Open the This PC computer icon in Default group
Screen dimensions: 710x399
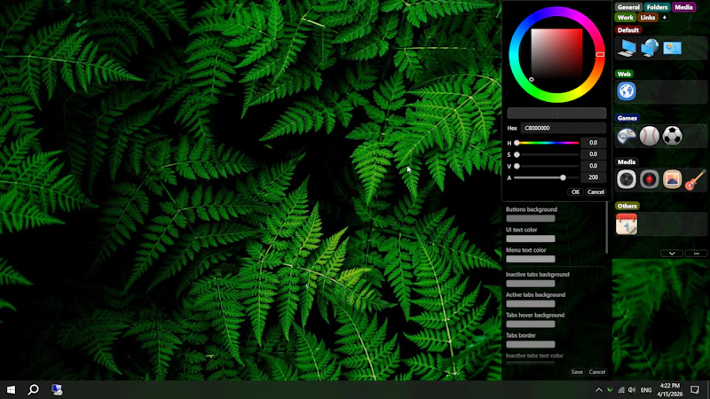pos(627,48)
